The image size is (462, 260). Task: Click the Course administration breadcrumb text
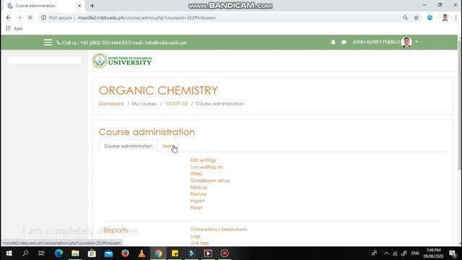(219, 104)
